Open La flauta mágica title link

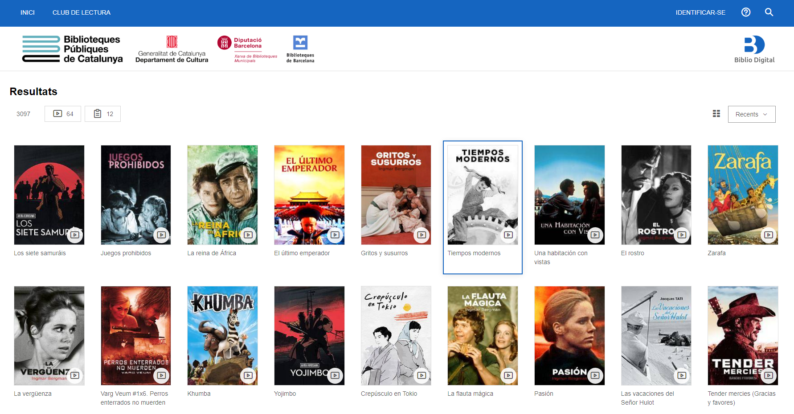point(470,394)
